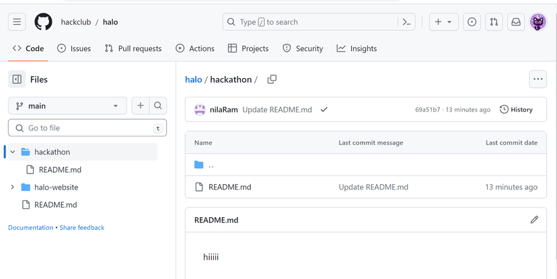The image size is (557, 279).
Task: Open the notifications inbox icon
Action: pos(516,22)
